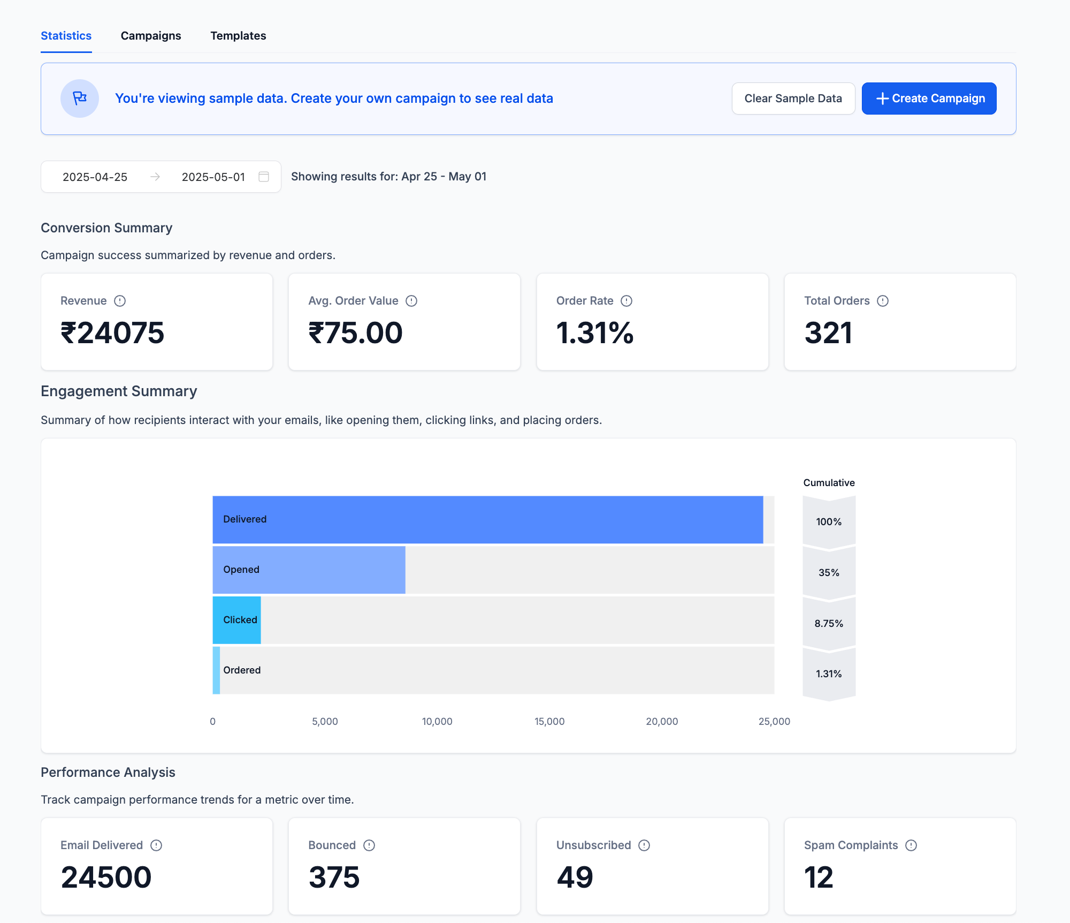
Task: Click the Avg. Order Value info icon
Action: (411, 301)
